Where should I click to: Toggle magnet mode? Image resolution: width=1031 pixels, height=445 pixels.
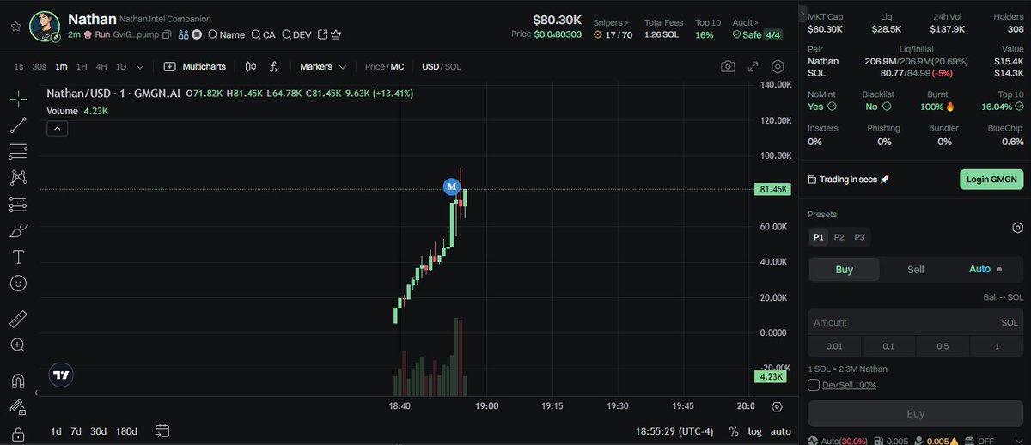(x=18, y=381)
